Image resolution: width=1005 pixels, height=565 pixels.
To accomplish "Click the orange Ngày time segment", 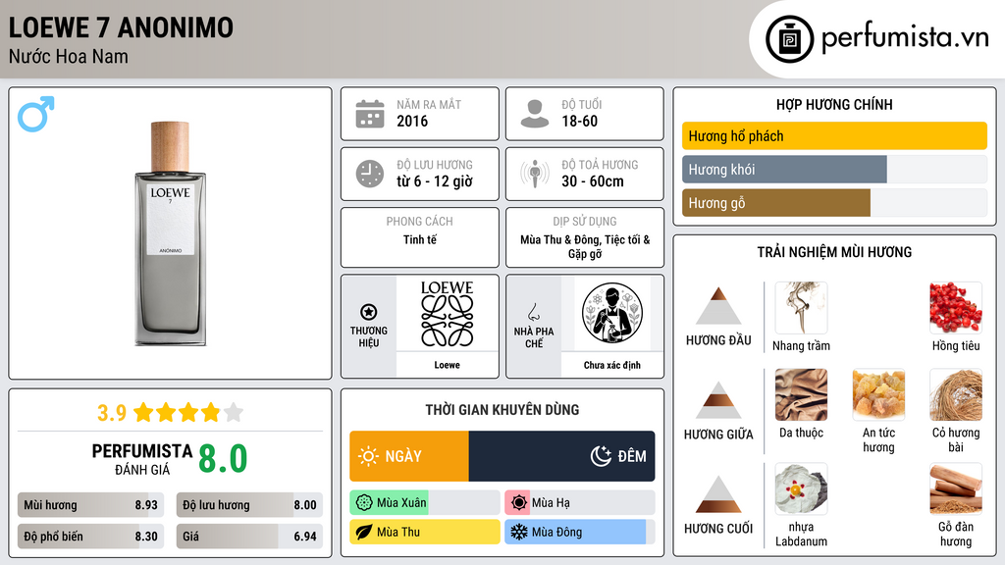I will click(409, 456).
